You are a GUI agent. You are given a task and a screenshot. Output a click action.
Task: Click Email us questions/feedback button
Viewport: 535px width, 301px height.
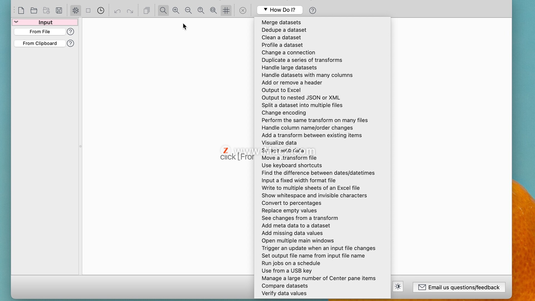tap(459, 287)
